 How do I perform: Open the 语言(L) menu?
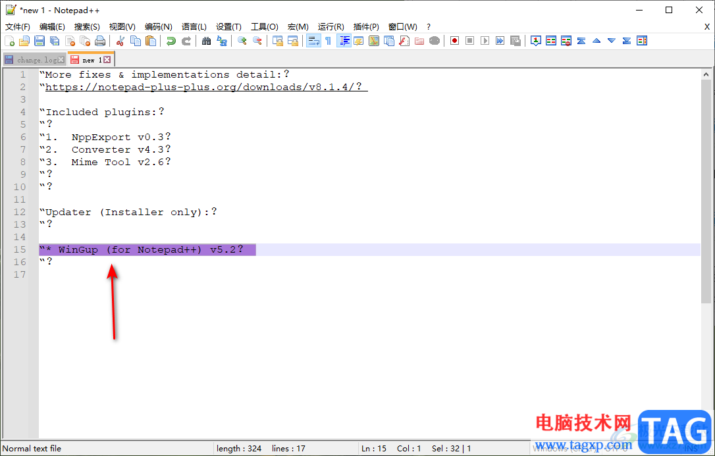point(194,27)
